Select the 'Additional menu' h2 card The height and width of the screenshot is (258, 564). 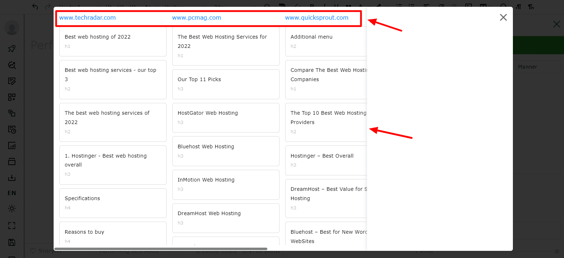[326, 41]
